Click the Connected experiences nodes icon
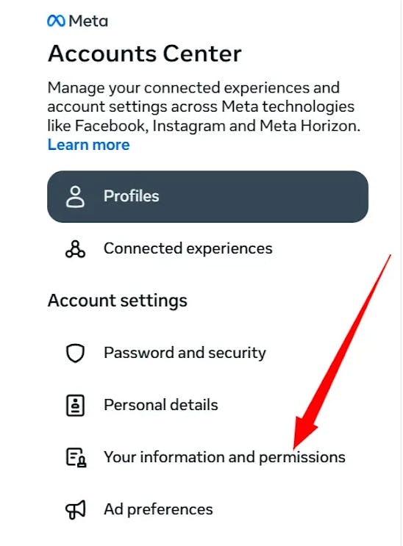 pyautogui.click(x=75, y=248)
